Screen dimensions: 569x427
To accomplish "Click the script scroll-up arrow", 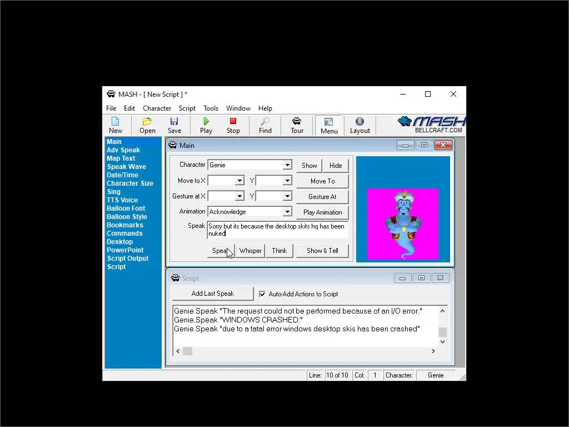I will coord(442,311).
